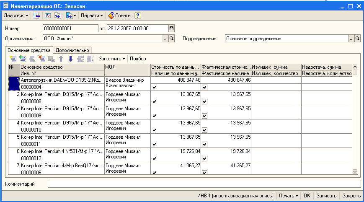The height and width of the screenshot is (202, 364).
Task: Click the Недостача, сумма column header
Action: (x=327, y=67)
